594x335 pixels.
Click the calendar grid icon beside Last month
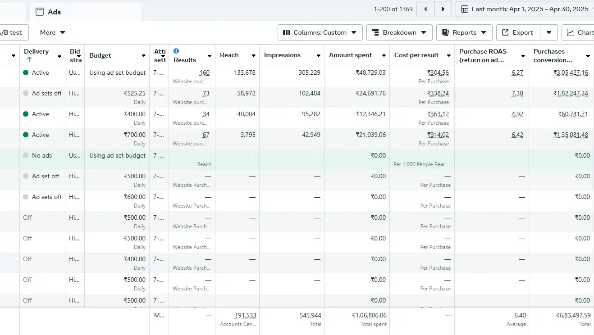coord(464,9)
